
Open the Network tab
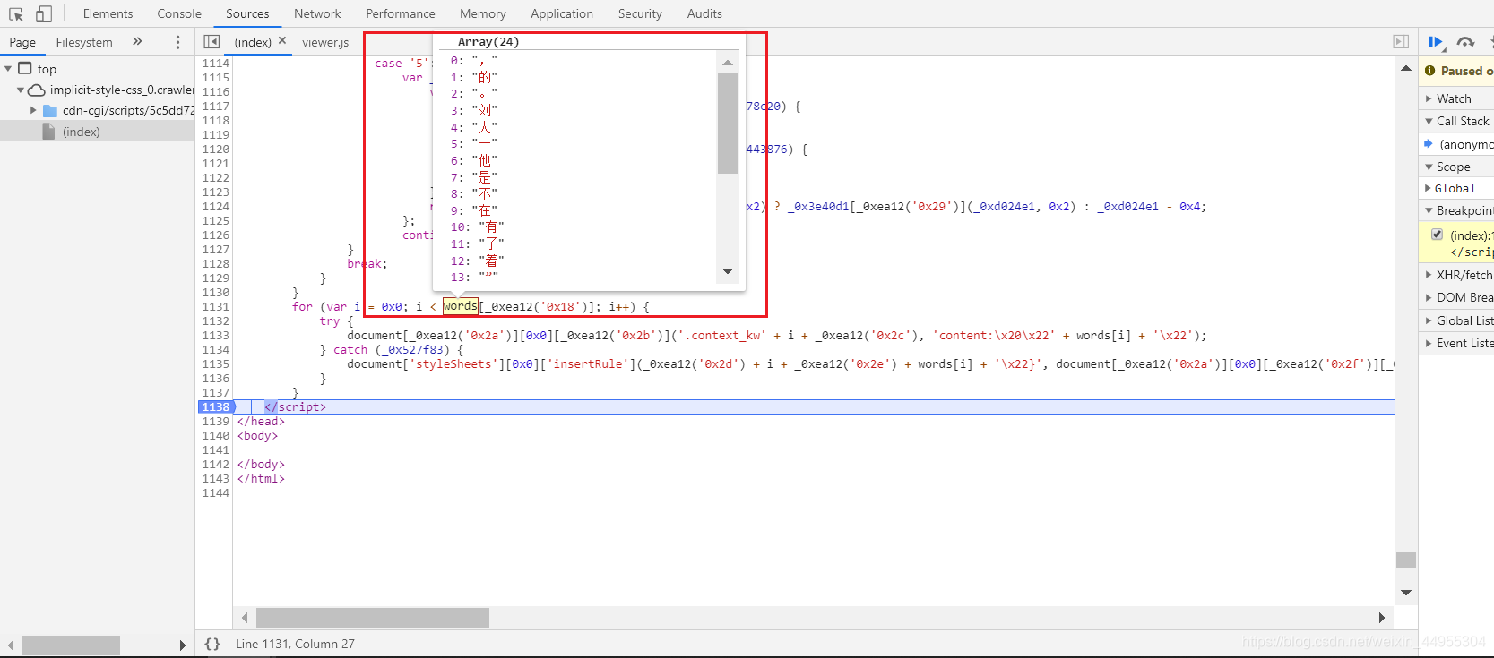coord(317,13)
